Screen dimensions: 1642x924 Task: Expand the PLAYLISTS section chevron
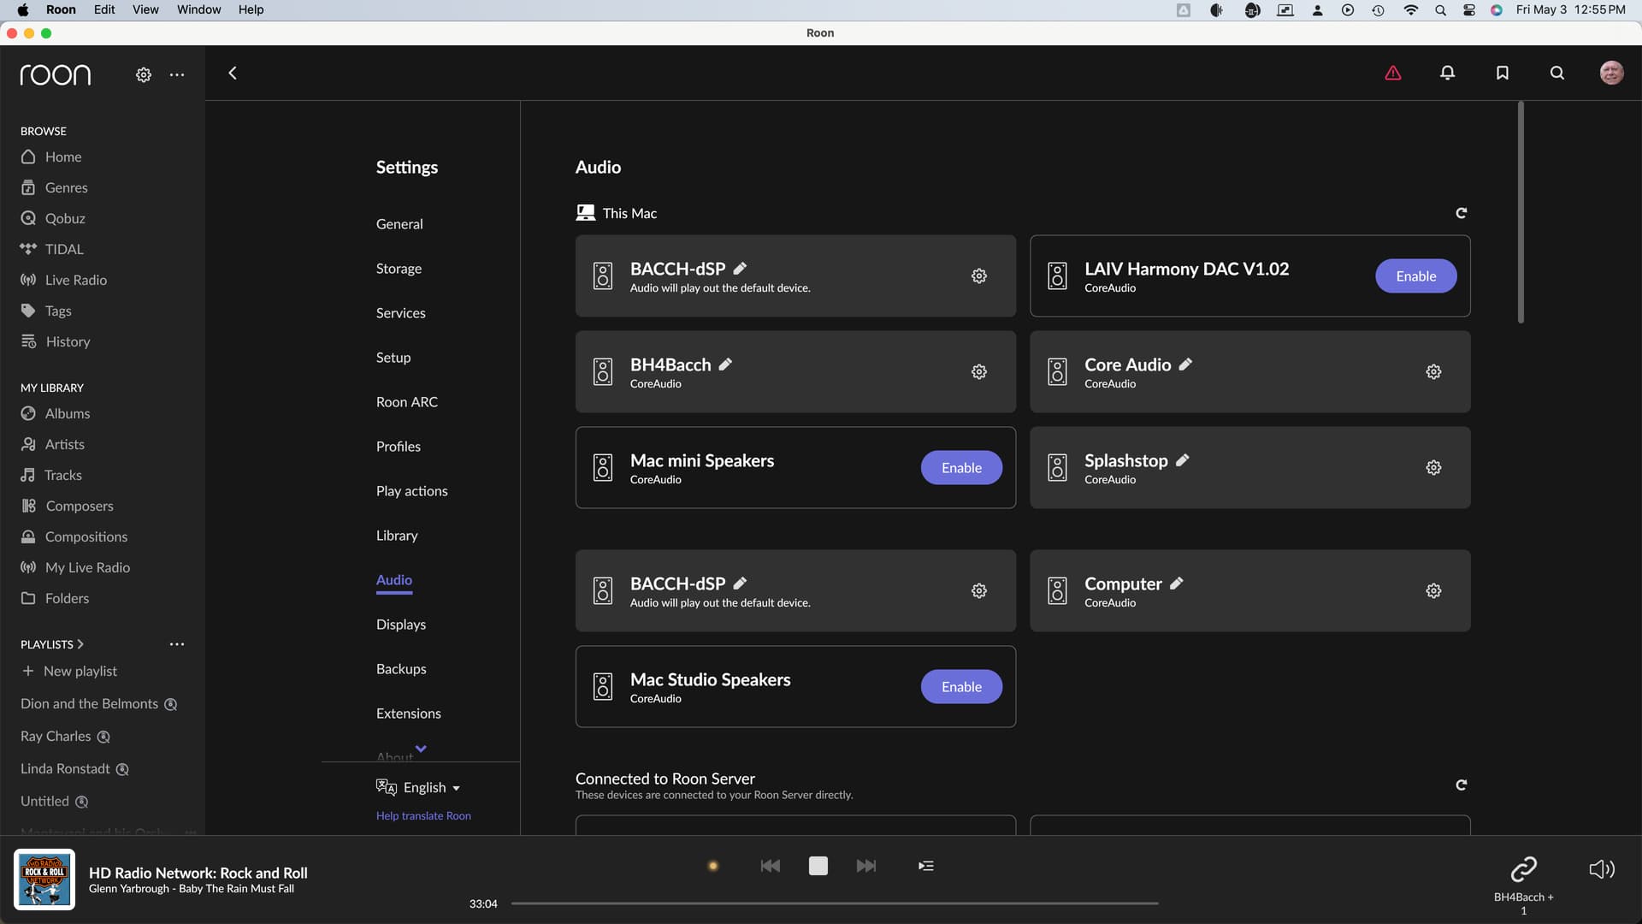(80, 644)
